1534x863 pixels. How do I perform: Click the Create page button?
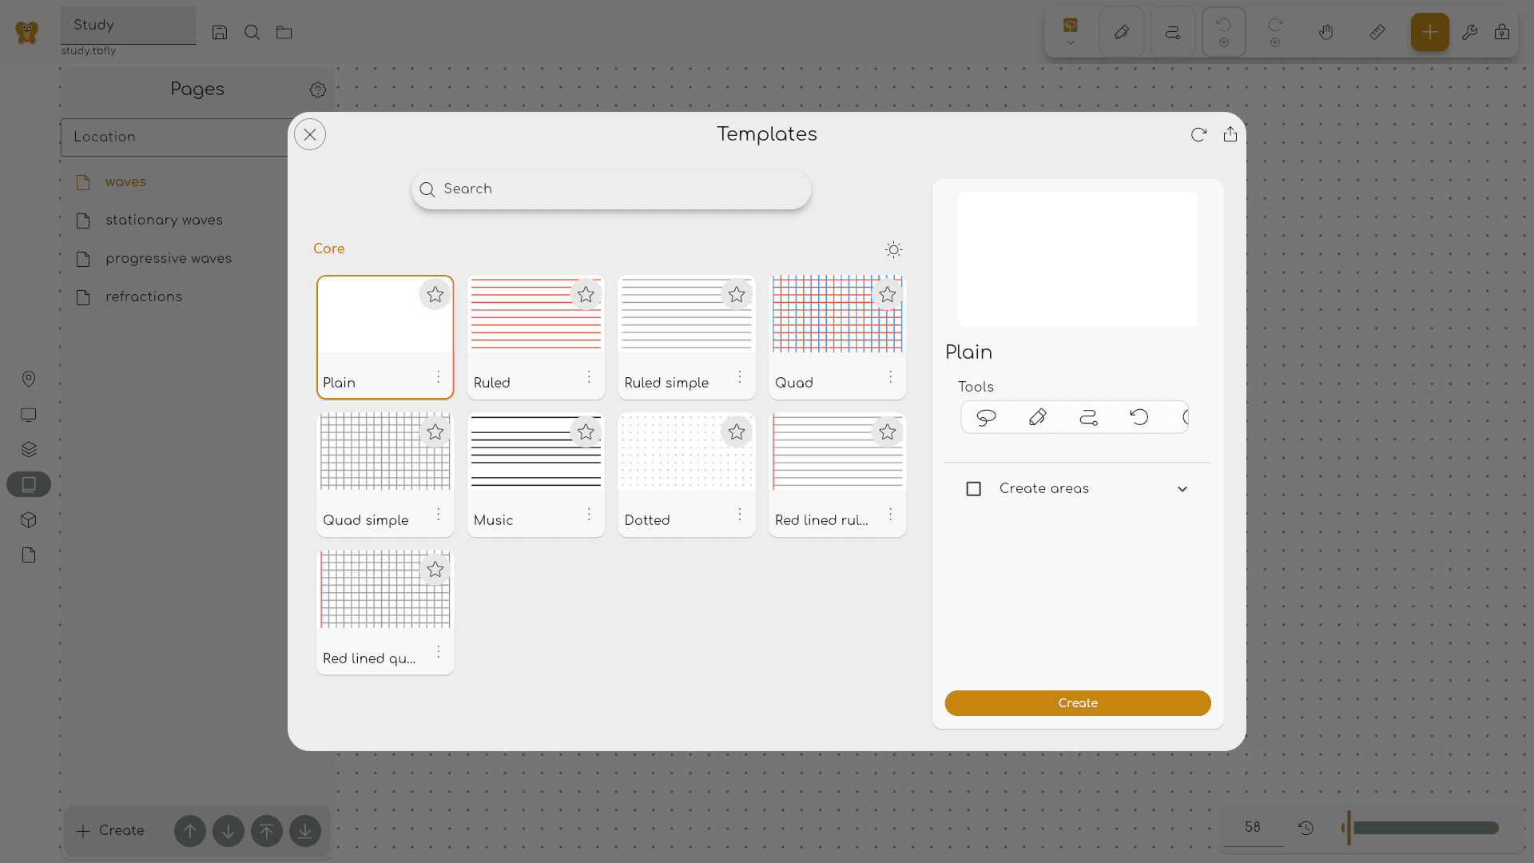[x=110, y=831]
